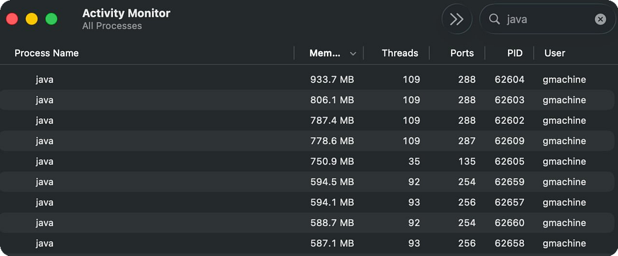Sort by the Process Name column
The height and width of the screenshot is (256, 618).
click(46, 53)
